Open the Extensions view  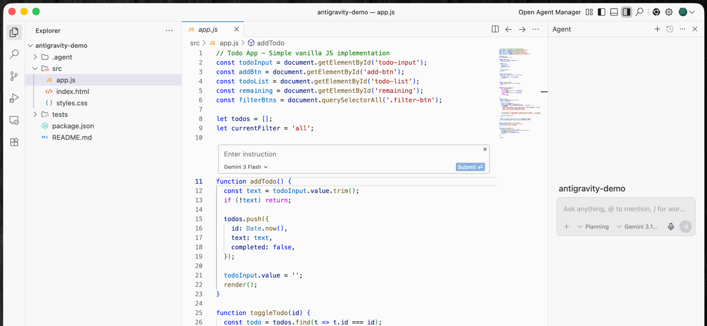click(x=14, y=142)
